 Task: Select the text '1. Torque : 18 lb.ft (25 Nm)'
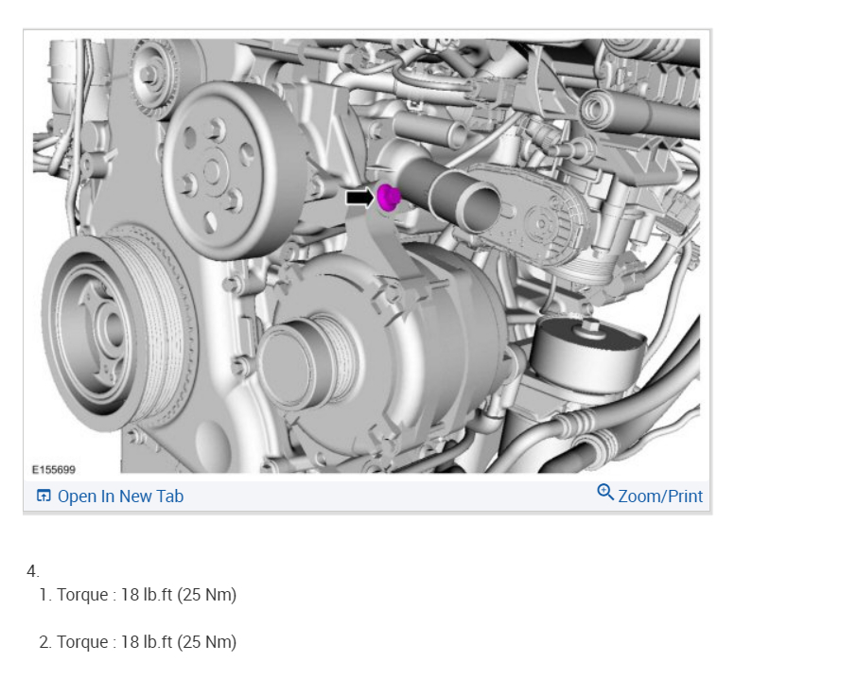point(138,594)
